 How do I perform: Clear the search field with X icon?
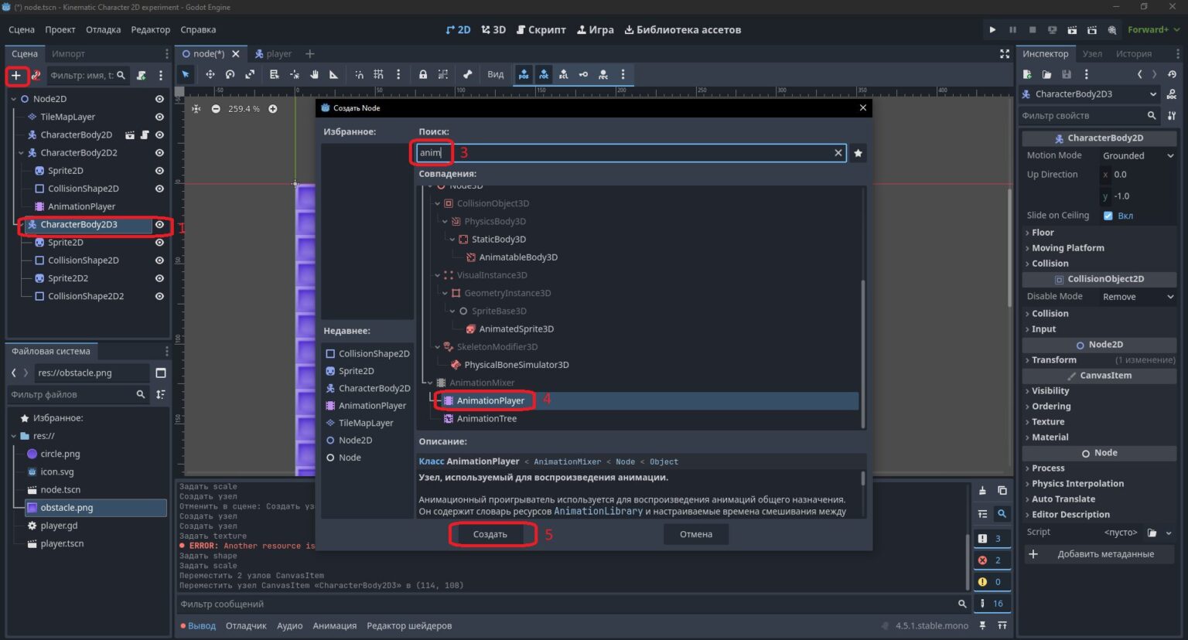(x=838, y=153)
